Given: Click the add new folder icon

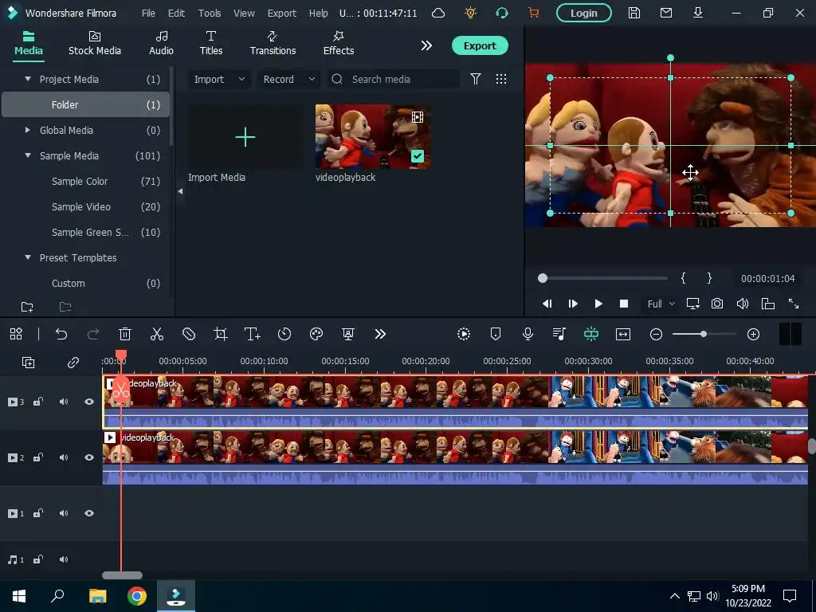Looking at the screenshot, I should tap(27, 307).
